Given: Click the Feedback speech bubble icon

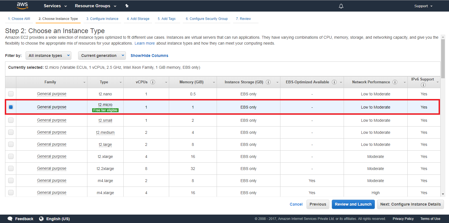Looking at the screenshot, I should coord(10,219).
